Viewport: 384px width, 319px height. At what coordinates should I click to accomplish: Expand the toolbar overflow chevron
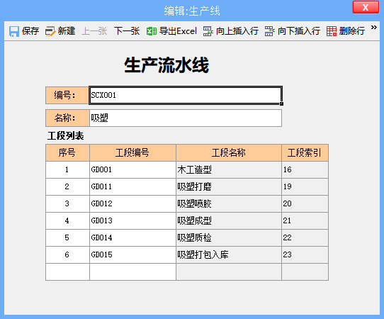[x=373, y=28]
